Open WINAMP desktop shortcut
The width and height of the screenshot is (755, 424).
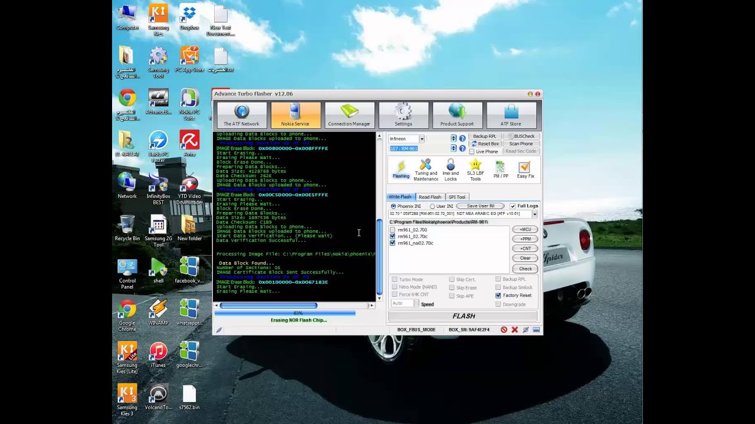coord(158,313)
